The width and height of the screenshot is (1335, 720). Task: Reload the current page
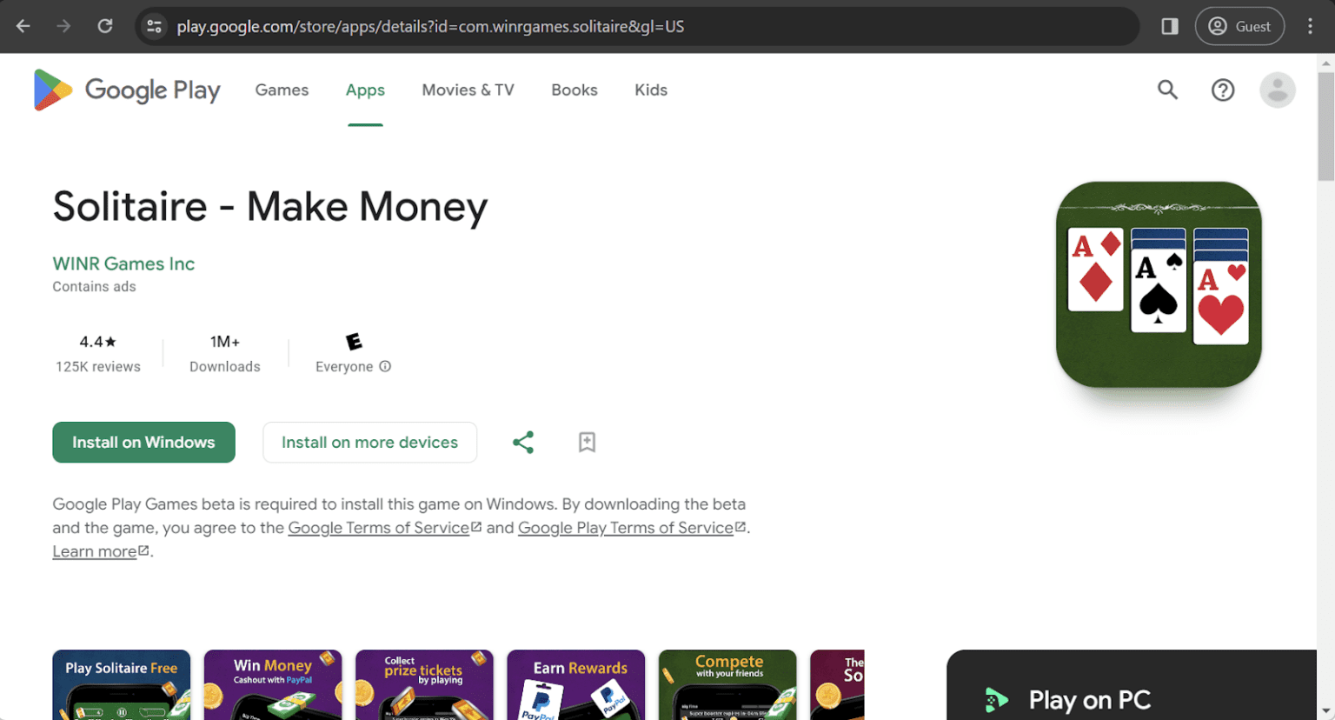pos(105,26)
